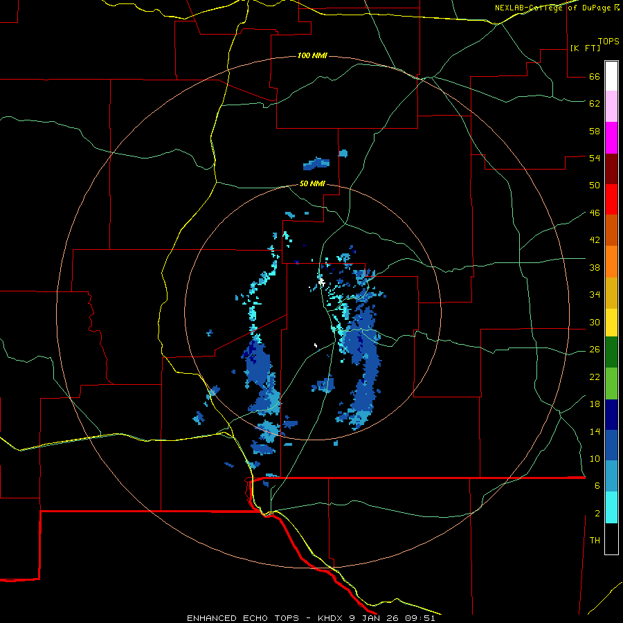Click the legend value "50"
The height and width of the screenshot is (623, 623).
click(x=595, y=186)
